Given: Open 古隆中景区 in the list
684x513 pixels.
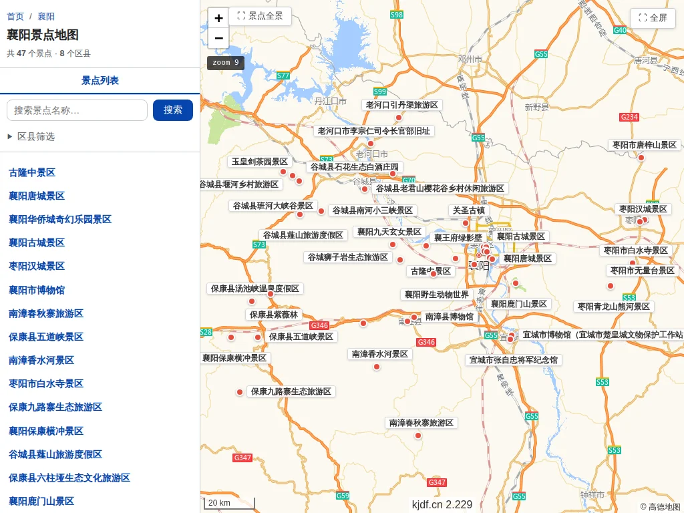Looking at the screenshot, I should point(32,173).
